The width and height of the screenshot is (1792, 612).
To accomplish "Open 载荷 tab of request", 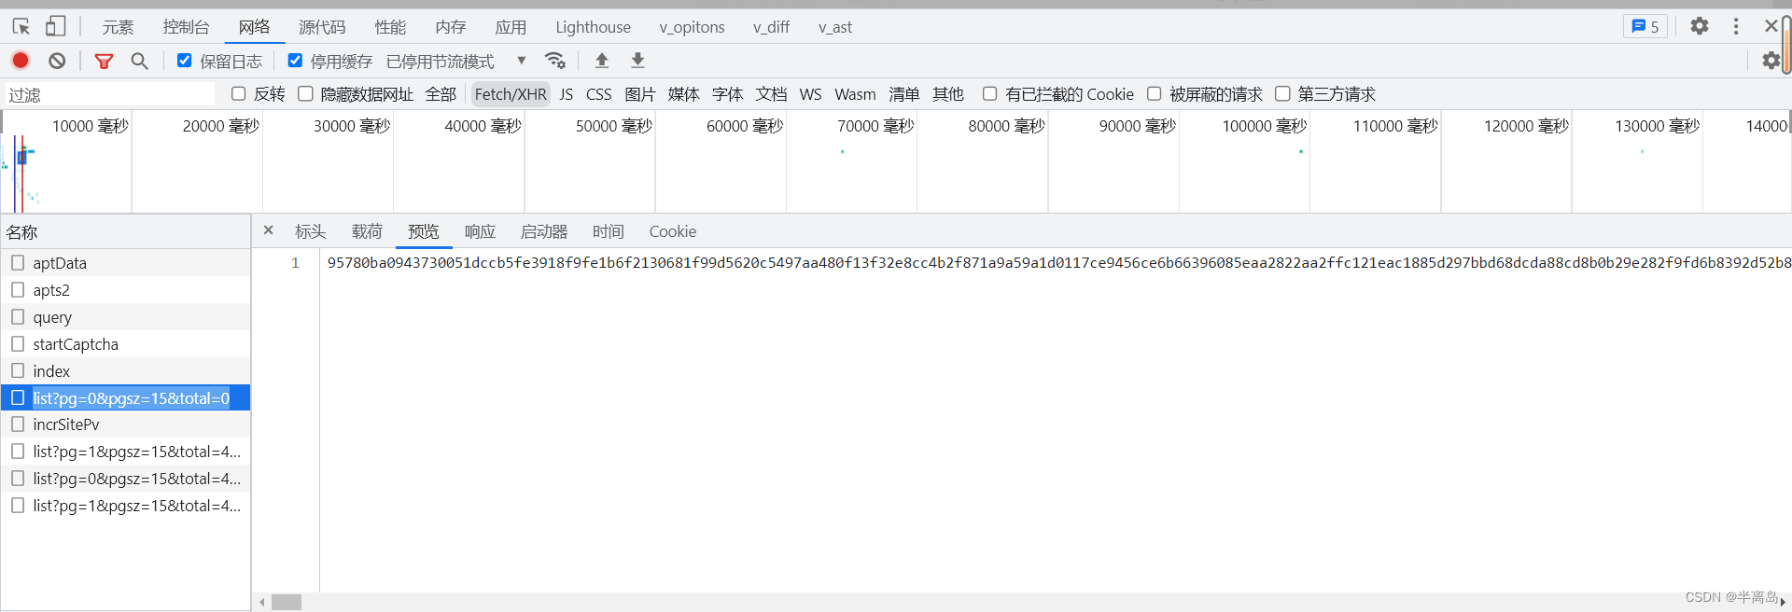I will click(367, 231).
